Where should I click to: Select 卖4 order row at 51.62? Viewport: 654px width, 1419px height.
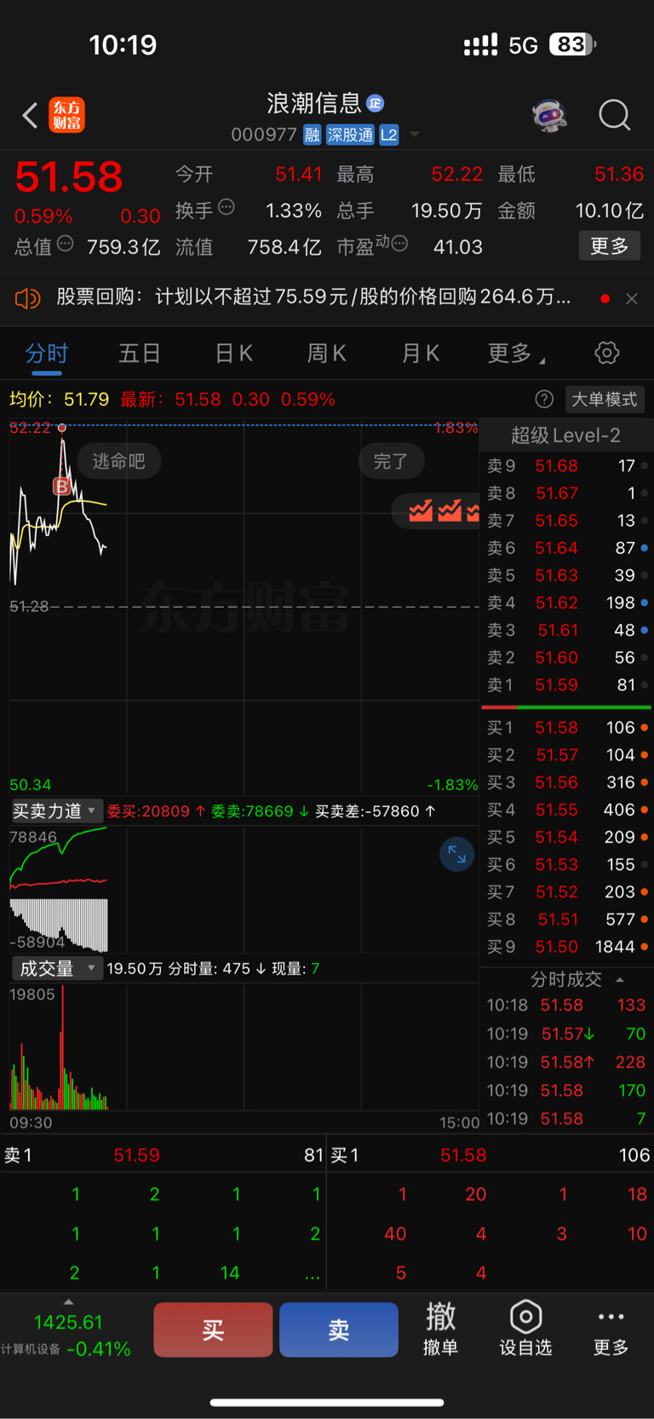567,603
